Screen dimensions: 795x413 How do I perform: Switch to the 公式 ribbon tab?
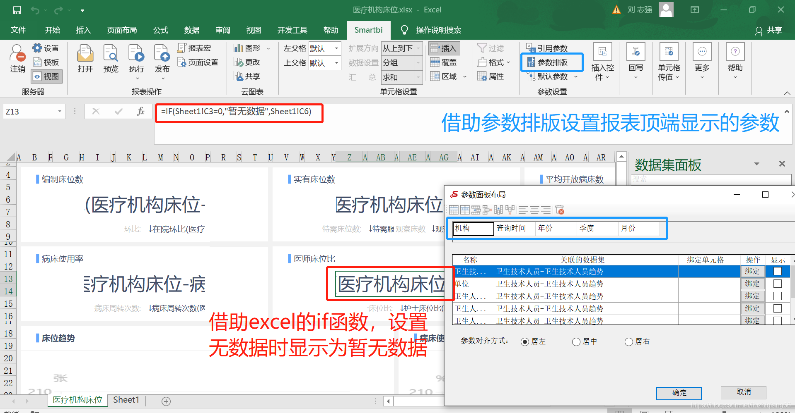click(x=161, y=30)
